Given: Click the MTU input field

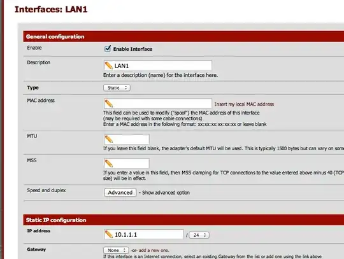Looking at the screenshot, I should 127,139.
